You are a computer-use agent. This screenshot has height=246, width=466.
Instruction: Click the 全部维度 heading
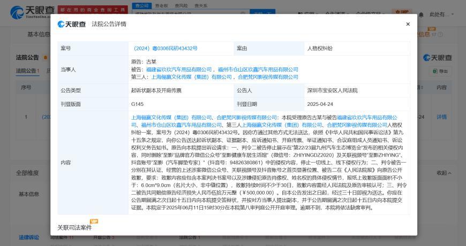27,173
